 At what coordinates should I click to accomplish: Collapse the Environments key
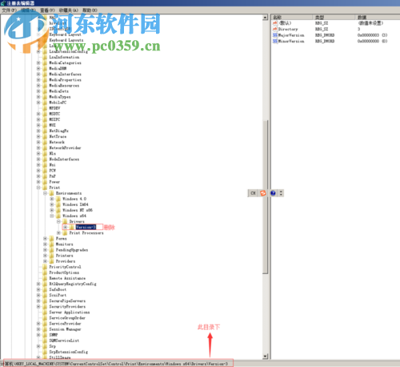tap(45, 193)
